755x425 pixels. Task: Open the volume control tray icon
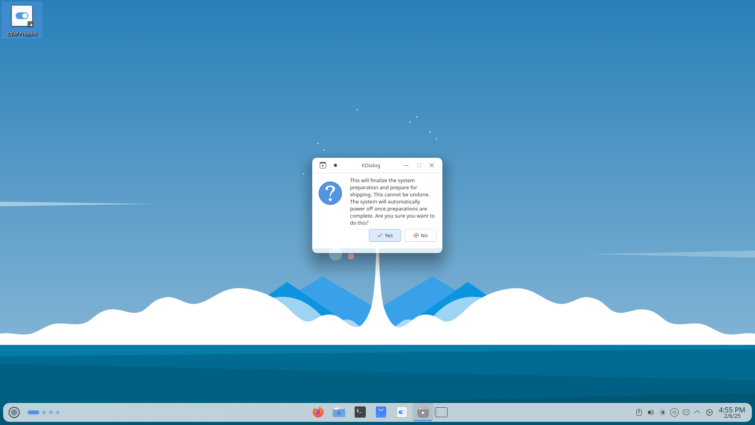651,412
